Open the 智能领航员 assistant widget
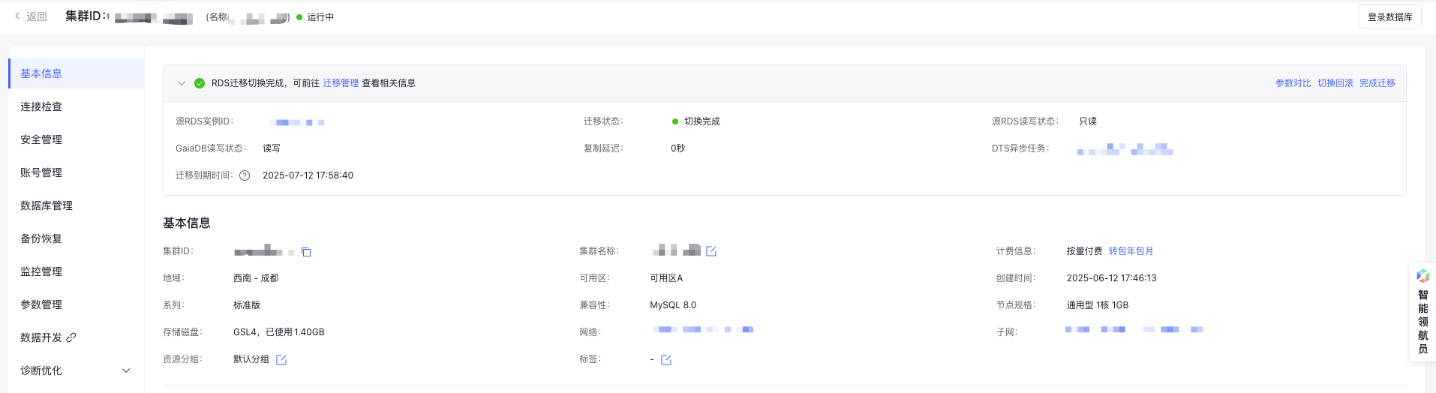Screen dimensions: 1436x393 tap(1422, 312)
